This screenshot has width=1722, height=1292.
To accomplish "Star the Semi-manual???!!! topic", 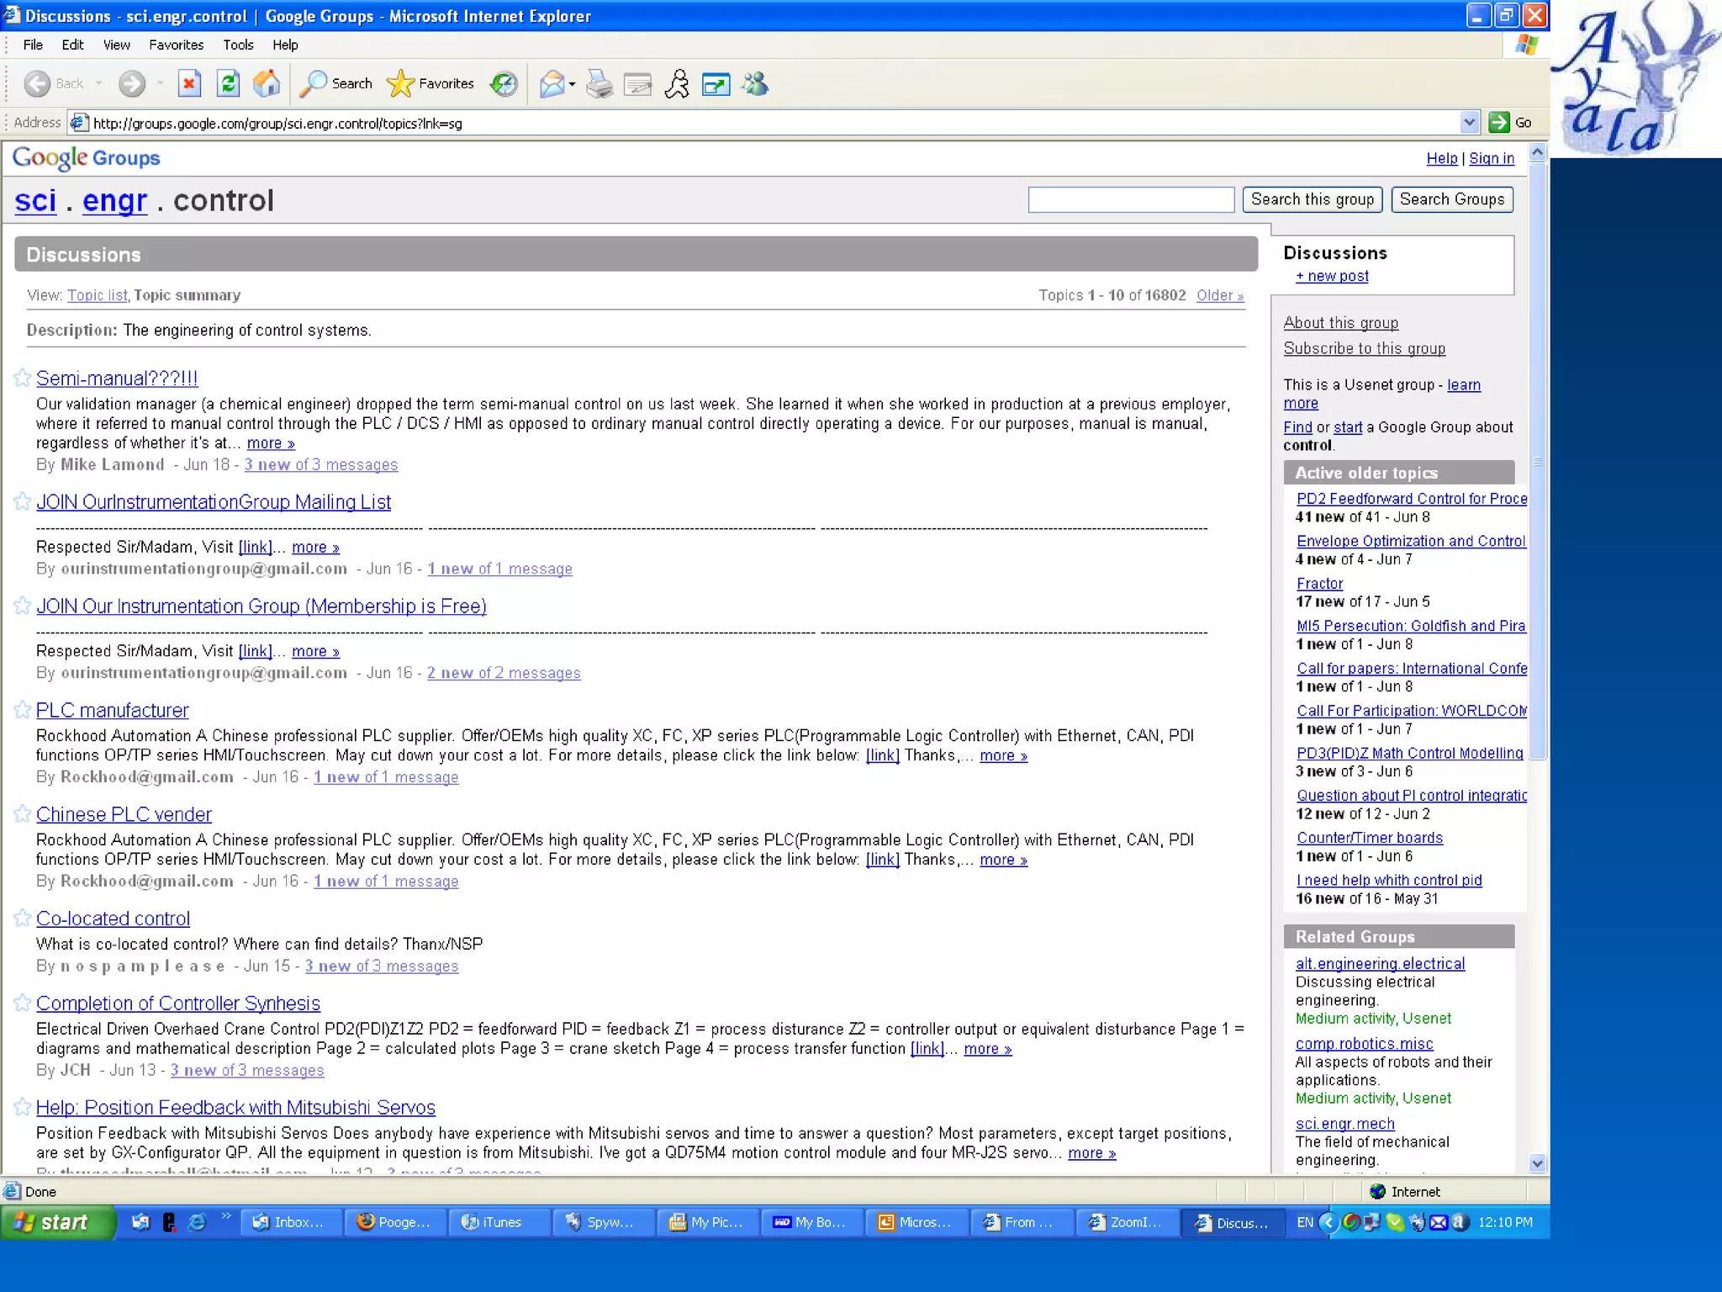I will 23,378.
